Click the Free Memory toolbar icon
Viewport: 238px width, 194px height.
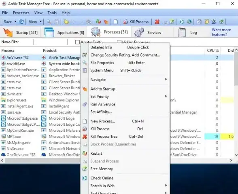point(172,22)
